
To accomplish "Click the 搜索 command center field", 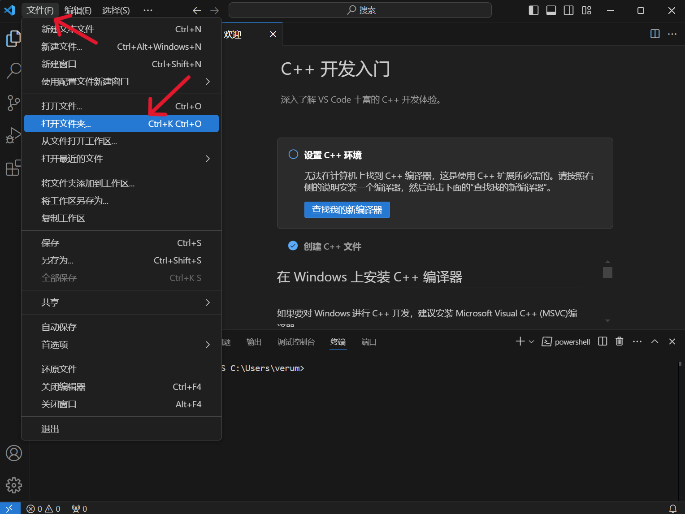I will coord(360,10).
